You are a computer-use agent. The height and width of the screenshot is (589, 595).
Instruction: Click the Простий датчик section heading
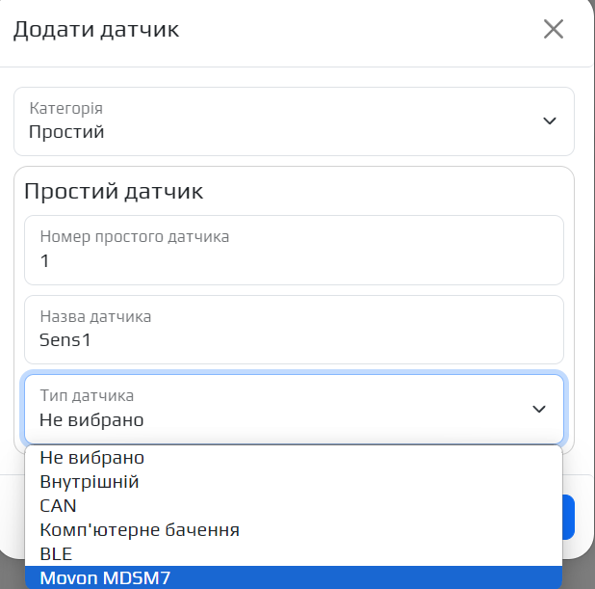pyautogui.click(x=114, y=191)
